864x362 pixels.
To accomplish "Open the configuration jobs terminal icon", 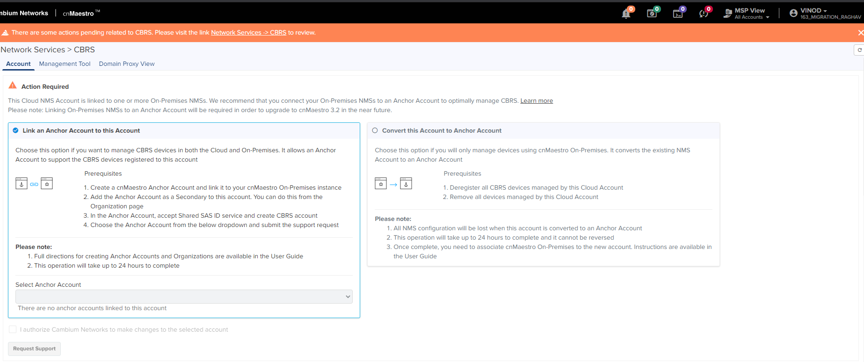I will point(677,14).
